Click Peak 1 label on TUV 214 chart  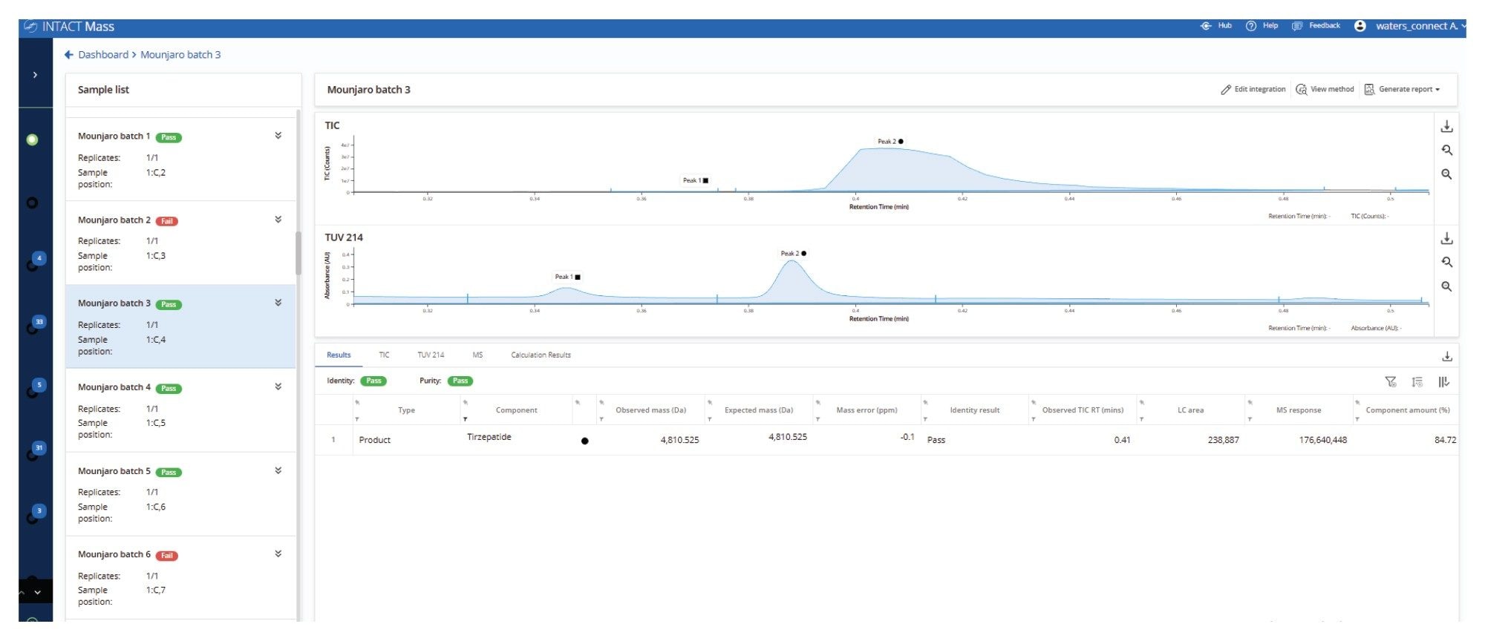point(568,277)
